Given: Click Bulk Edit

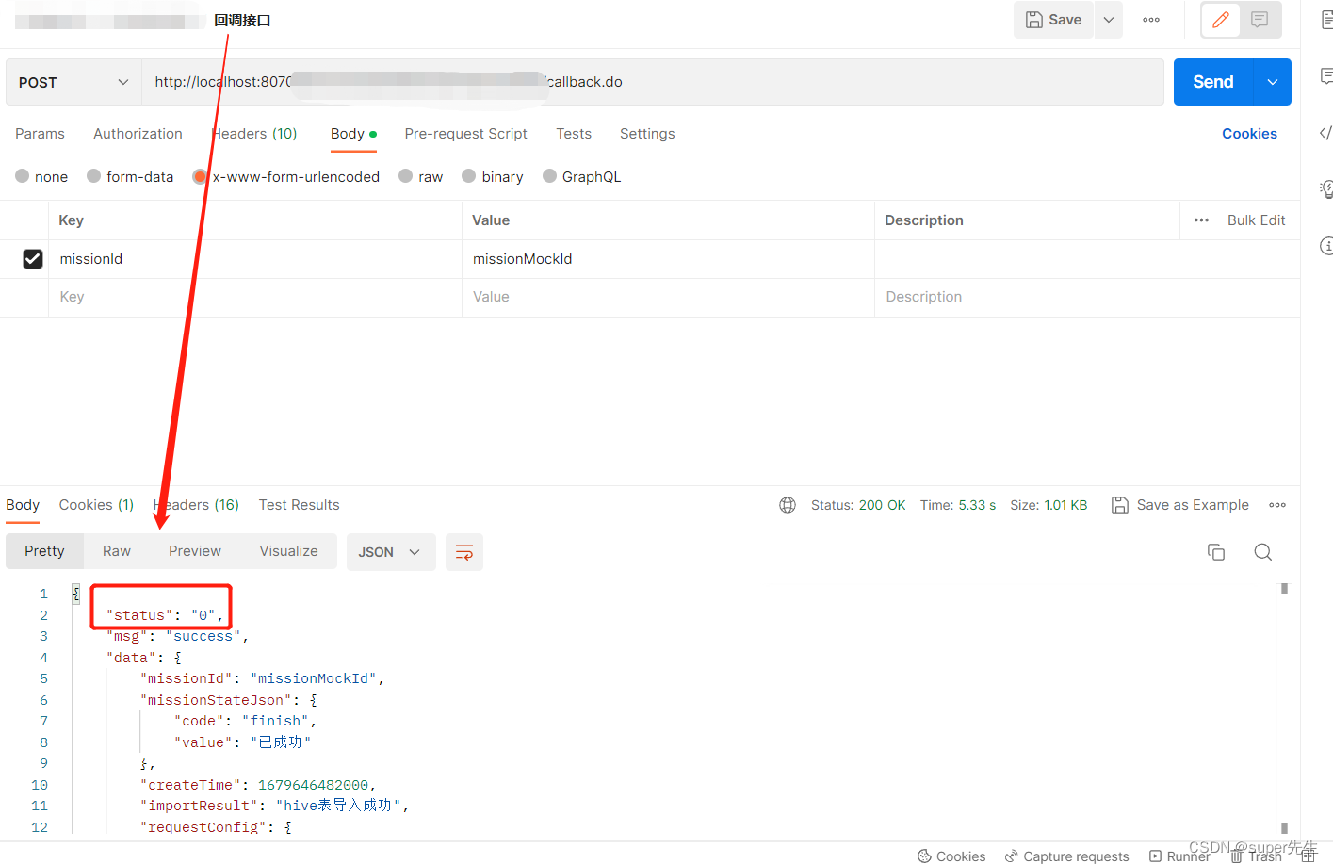Looking at the screenshot, I should (1256, 220).
